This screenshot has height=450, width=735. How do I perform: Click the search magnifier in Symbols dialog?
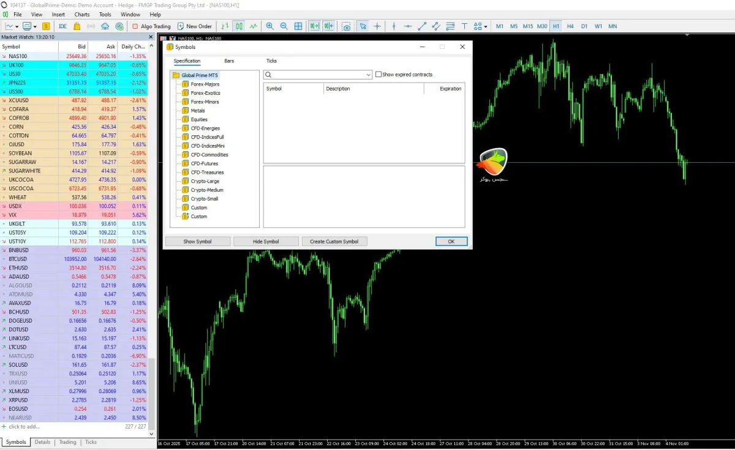coord(269,75)
